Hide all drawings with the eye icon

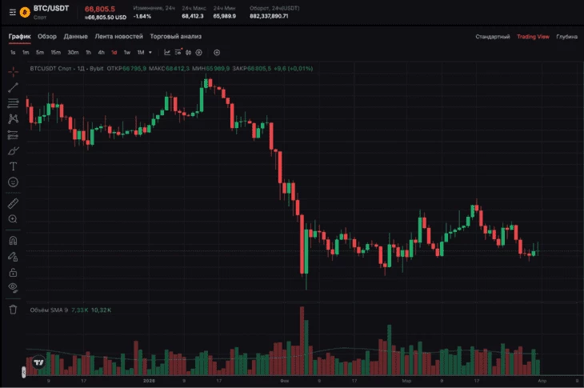pyautogui.click(x=13, y=286)
